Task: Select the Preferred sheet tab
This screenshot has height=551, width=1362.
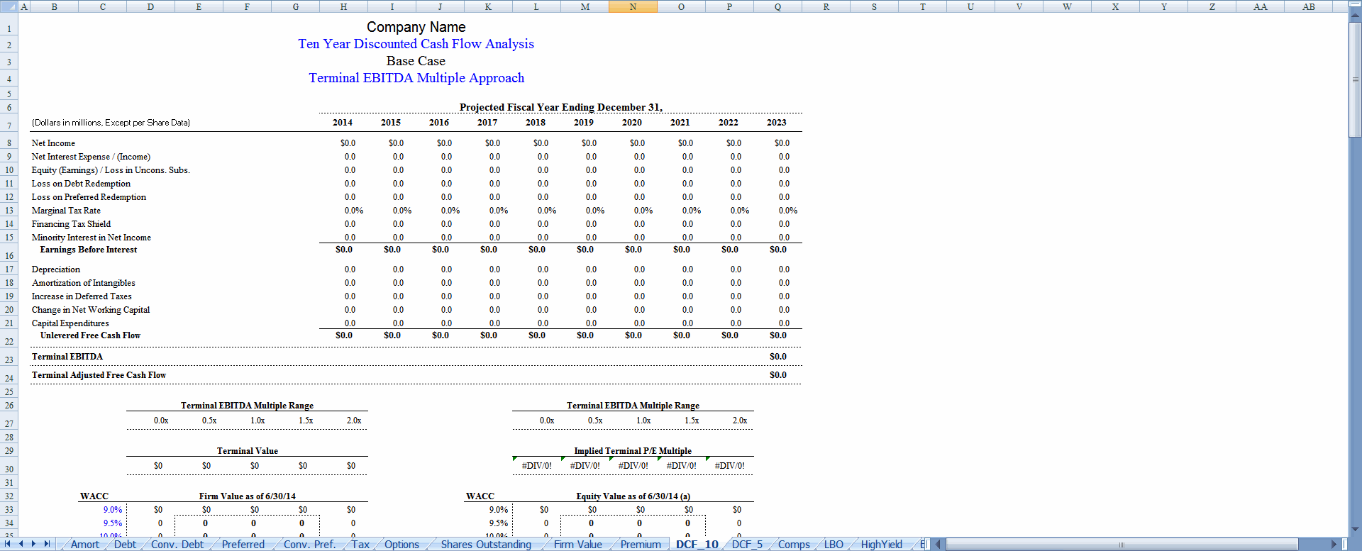Action: (x=243, y=545)
